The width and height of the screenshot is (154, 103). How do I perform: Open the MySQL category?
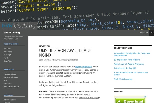click(x=6, y=58)
